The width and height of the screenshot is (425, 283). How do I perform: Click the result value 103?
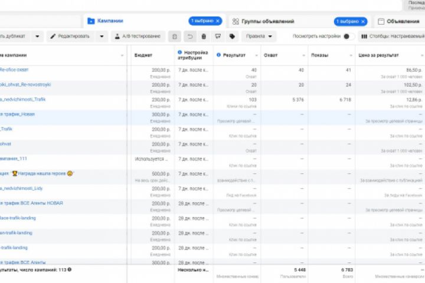[x=253, y=100]
